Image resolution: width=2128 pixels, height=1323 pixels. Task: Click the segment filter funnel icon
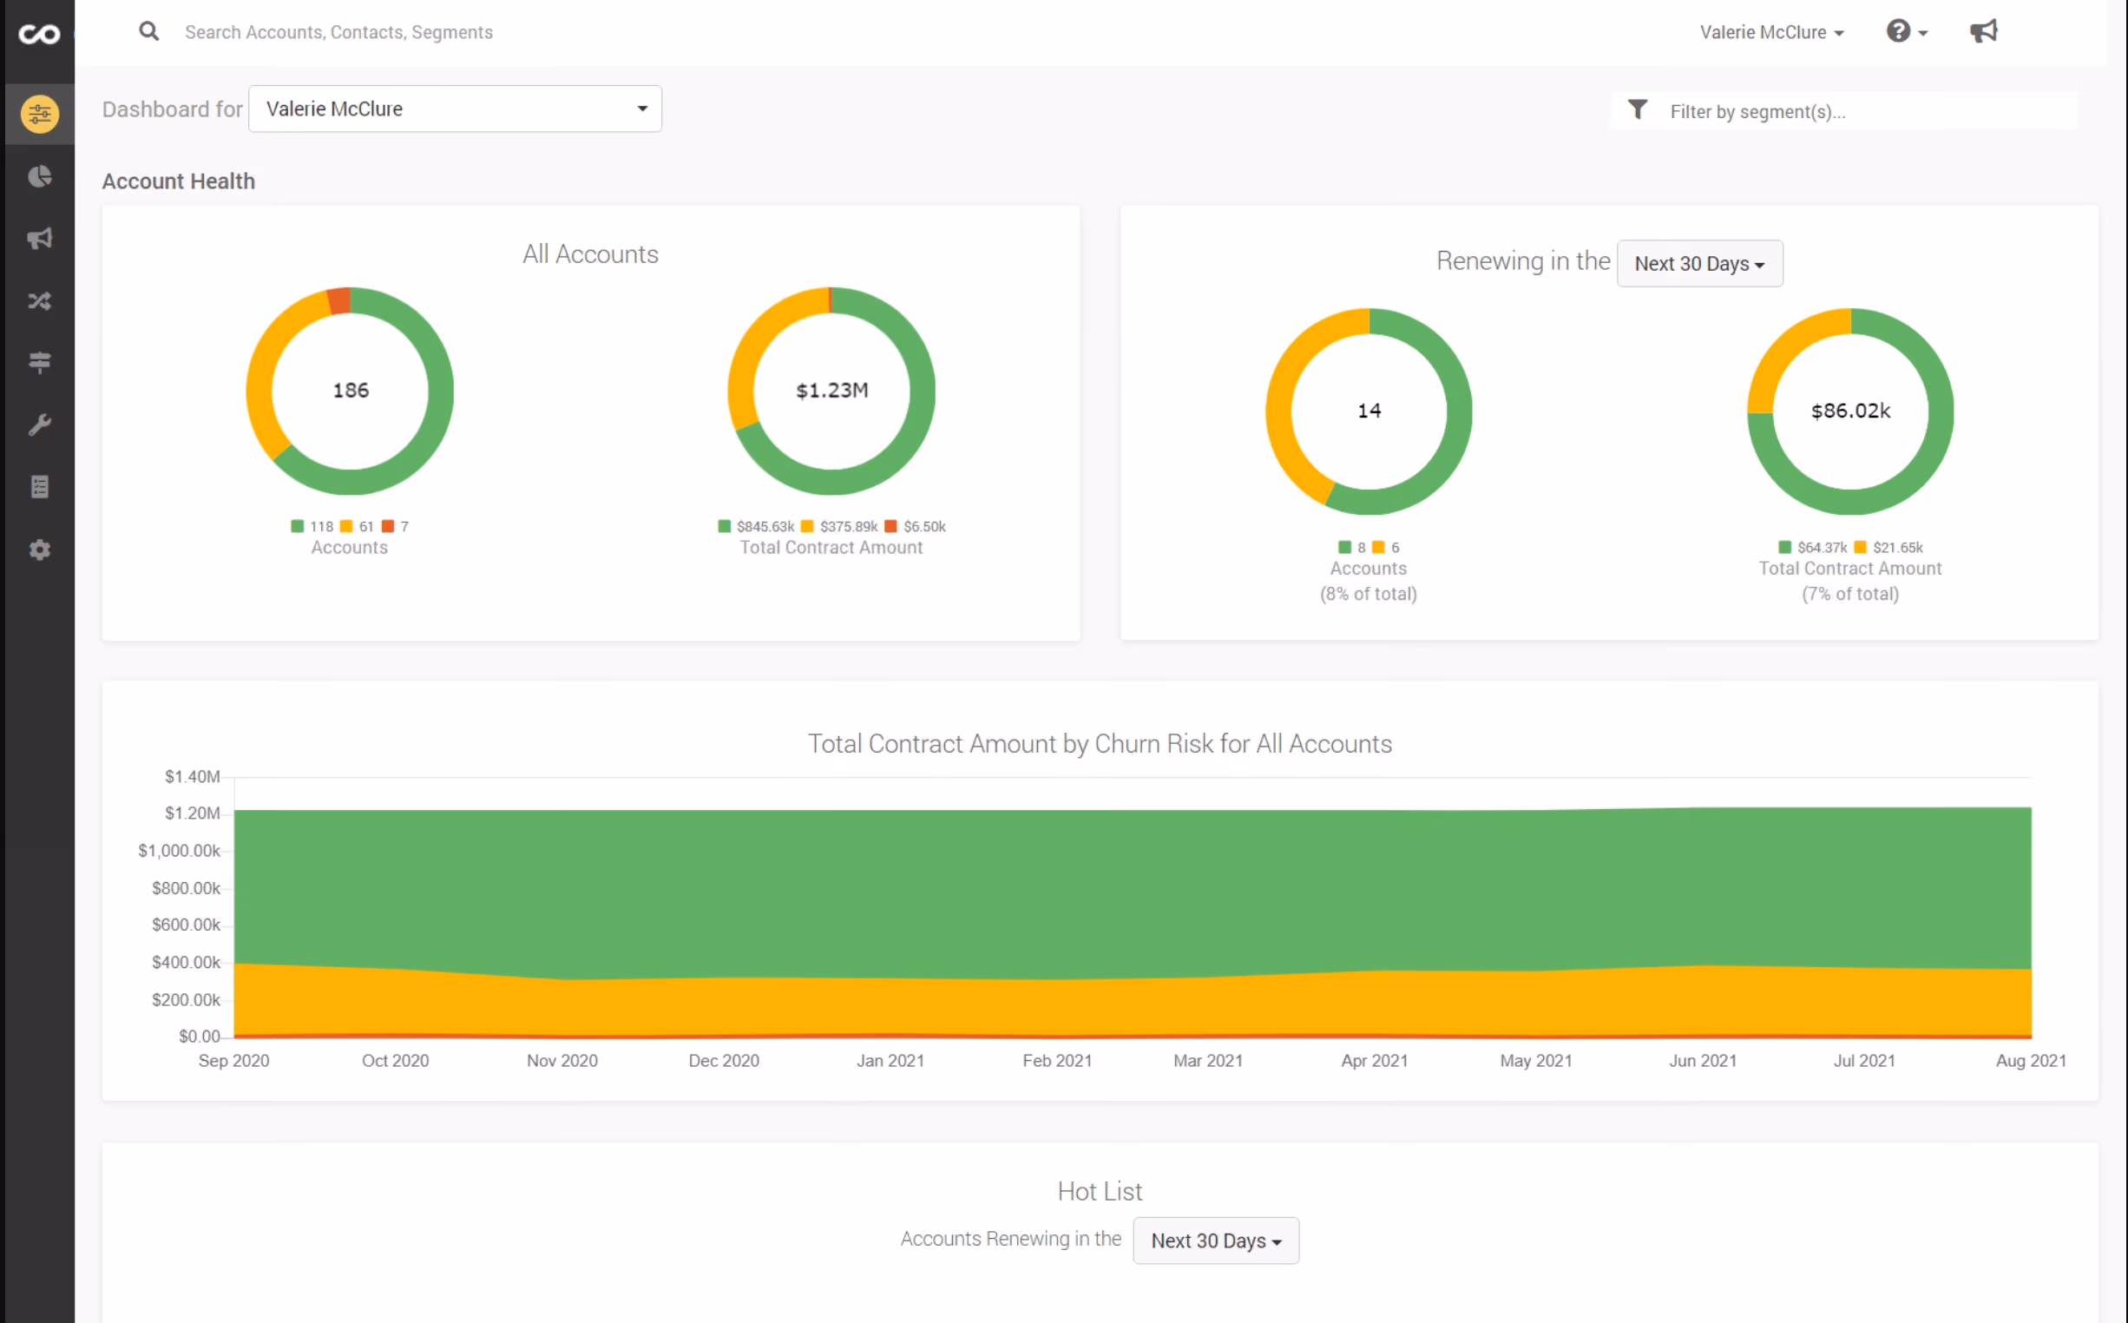pos(1638,110)
